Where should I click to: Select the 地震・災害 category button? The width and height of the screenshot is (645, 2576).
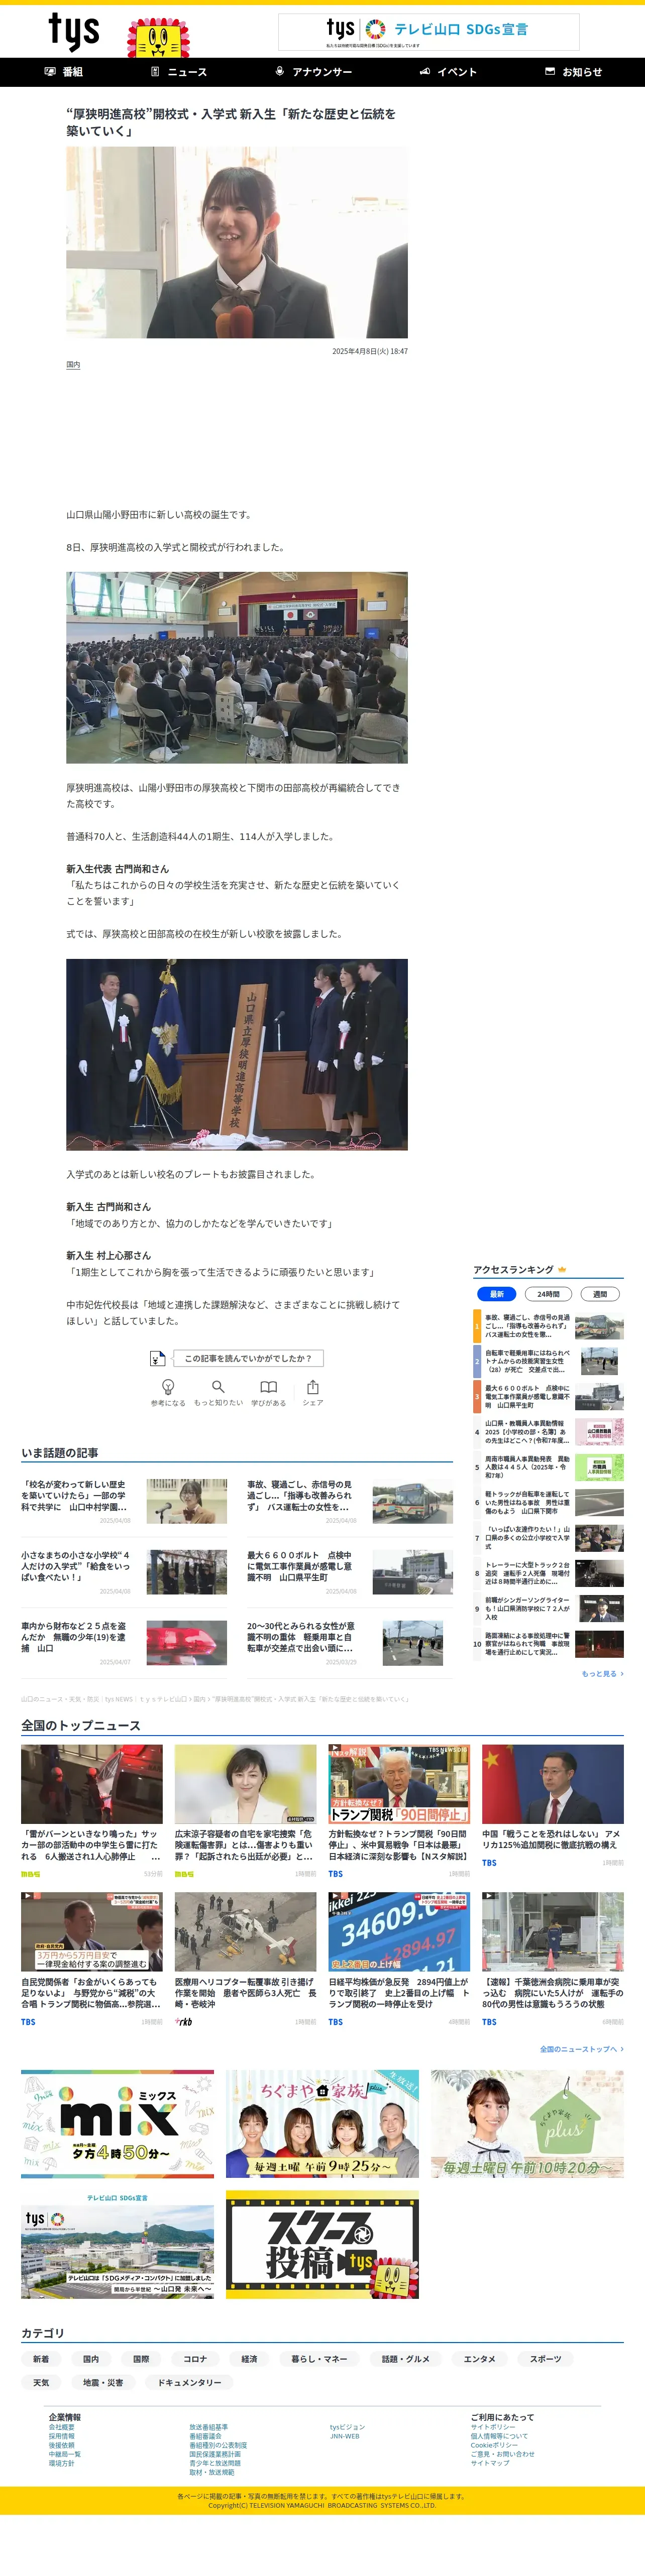103,2383
